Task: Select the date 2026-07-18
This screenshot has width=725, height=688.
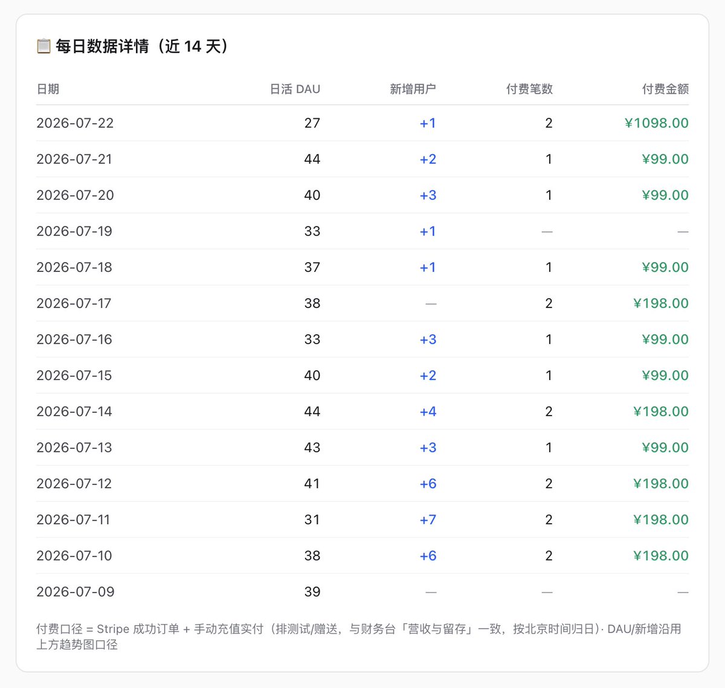Action: point(74,267)
